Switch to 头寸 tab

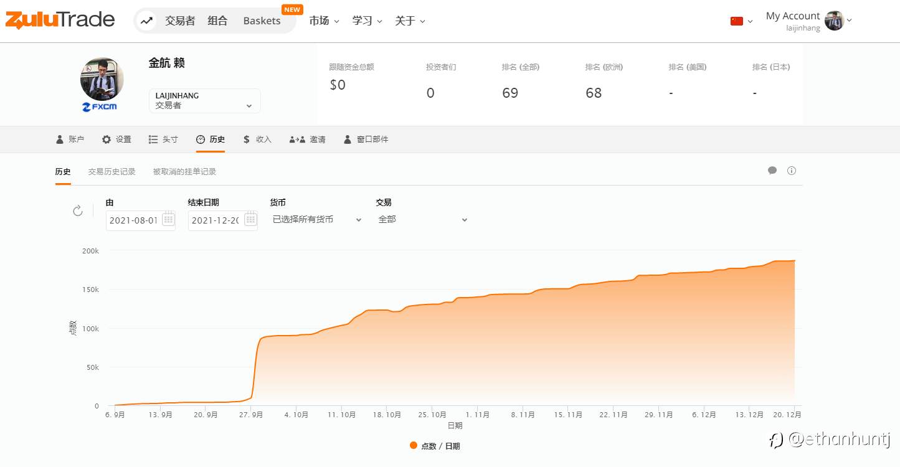coord(163,139)
